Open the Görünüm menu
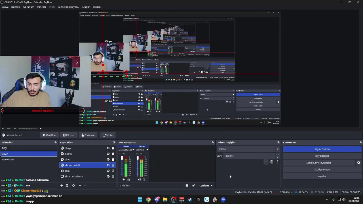 (29, 7)
